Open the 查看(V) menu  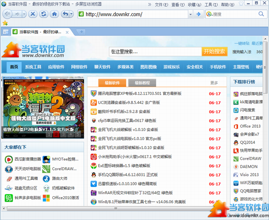[x=178, y=4]
